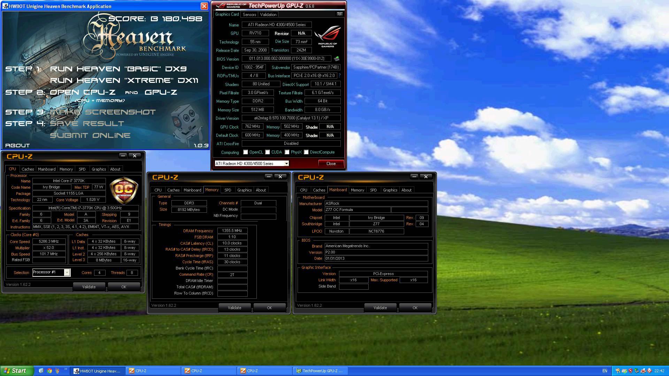Click the keys tray icon
Screen dimensions: 669x376
(618, 371)
